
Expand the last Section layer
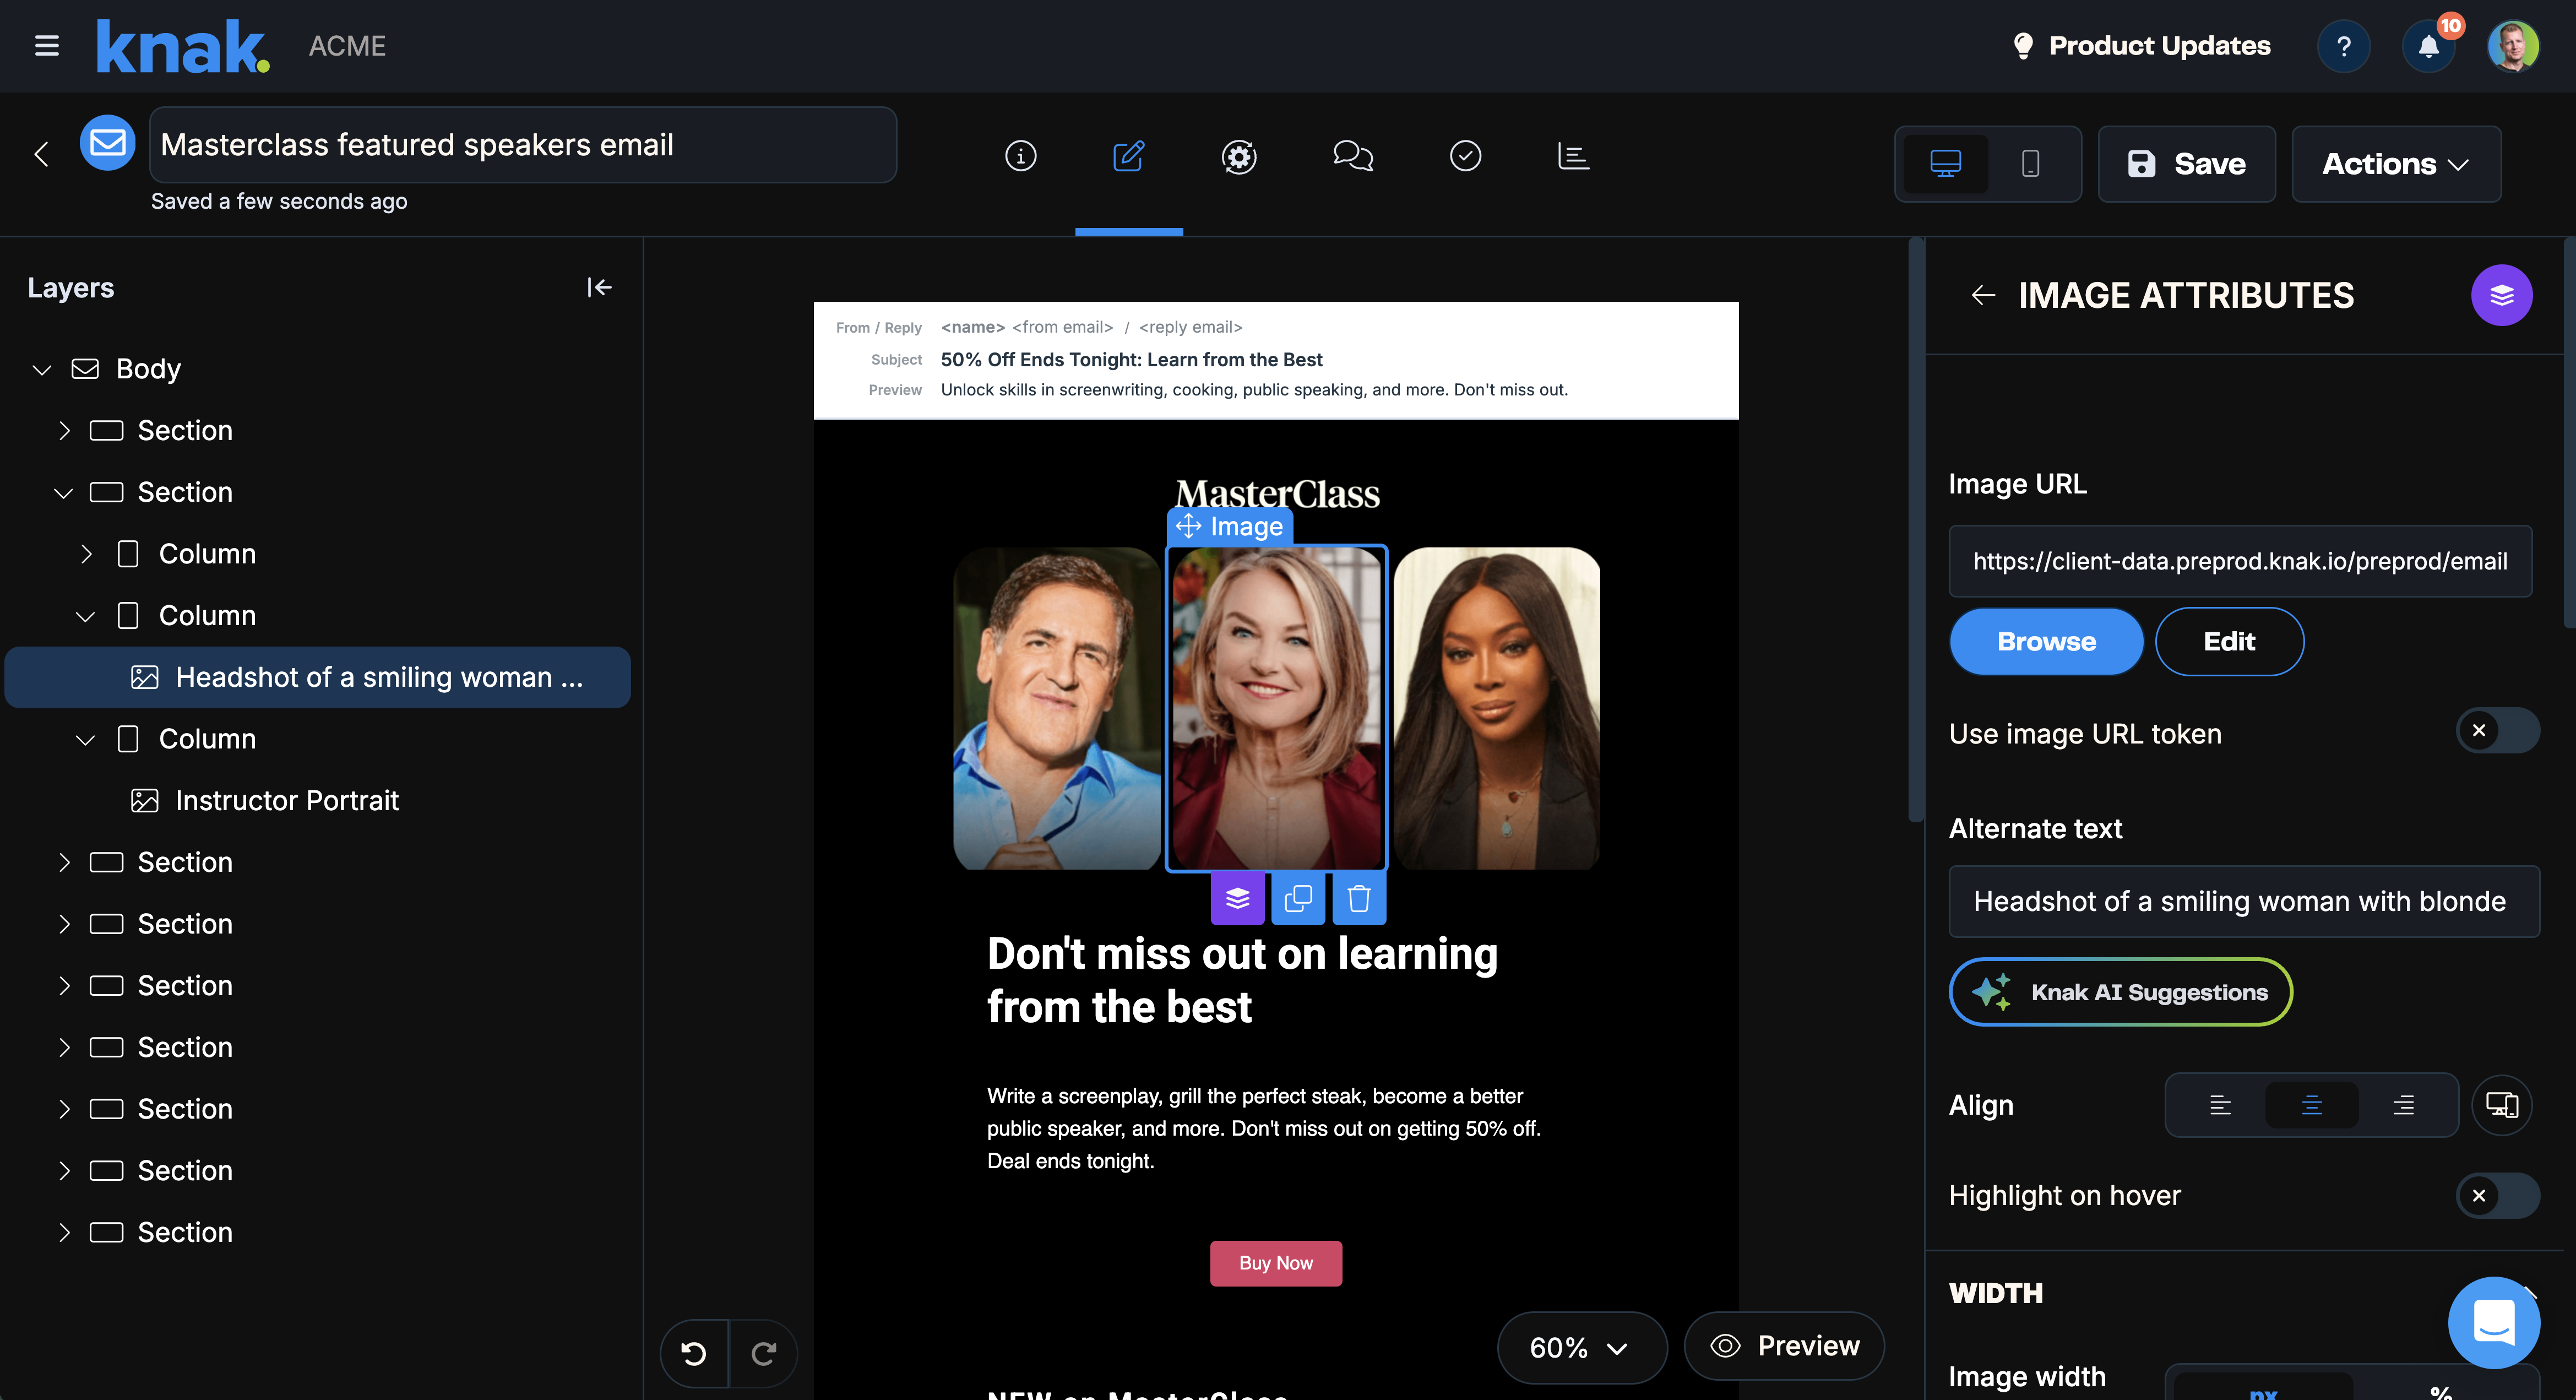point(64,1233)
